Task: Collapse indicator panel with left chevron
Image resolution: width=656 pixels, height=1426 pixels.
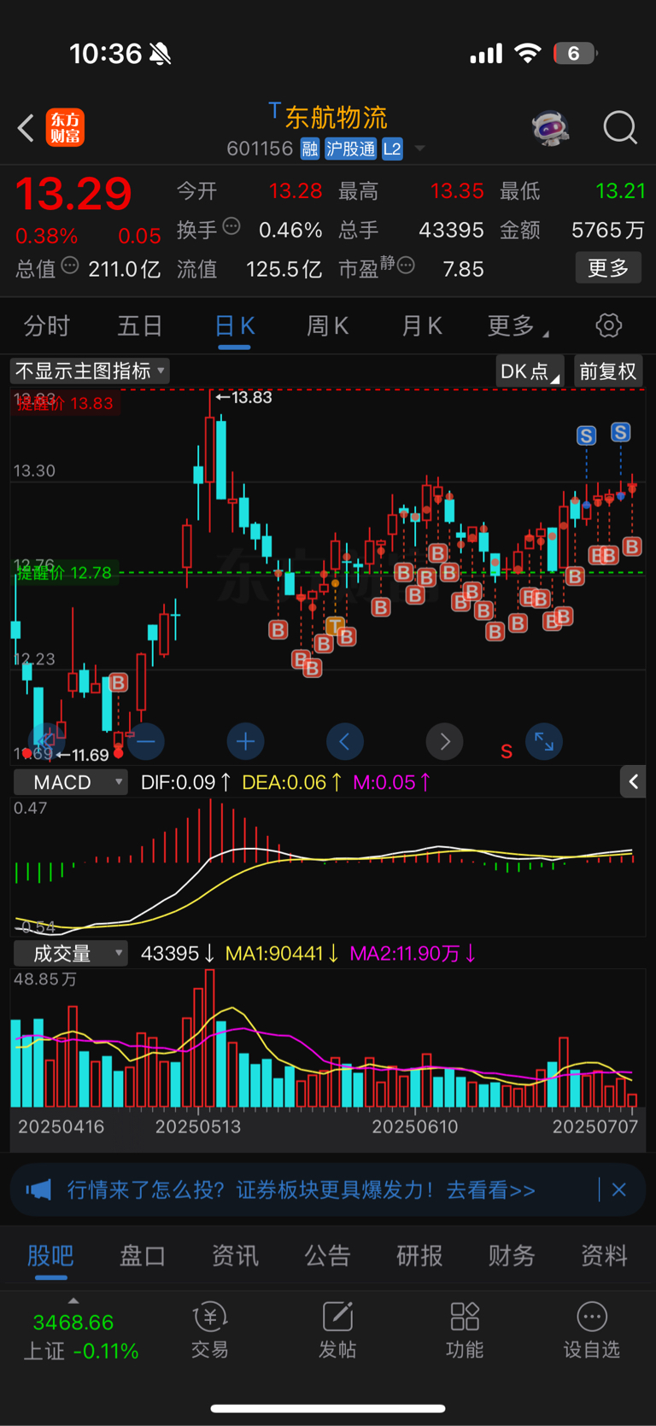Action: (x=633, y=781)
